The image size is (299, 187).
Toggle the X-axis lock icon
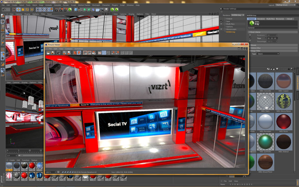click(38, 9)
